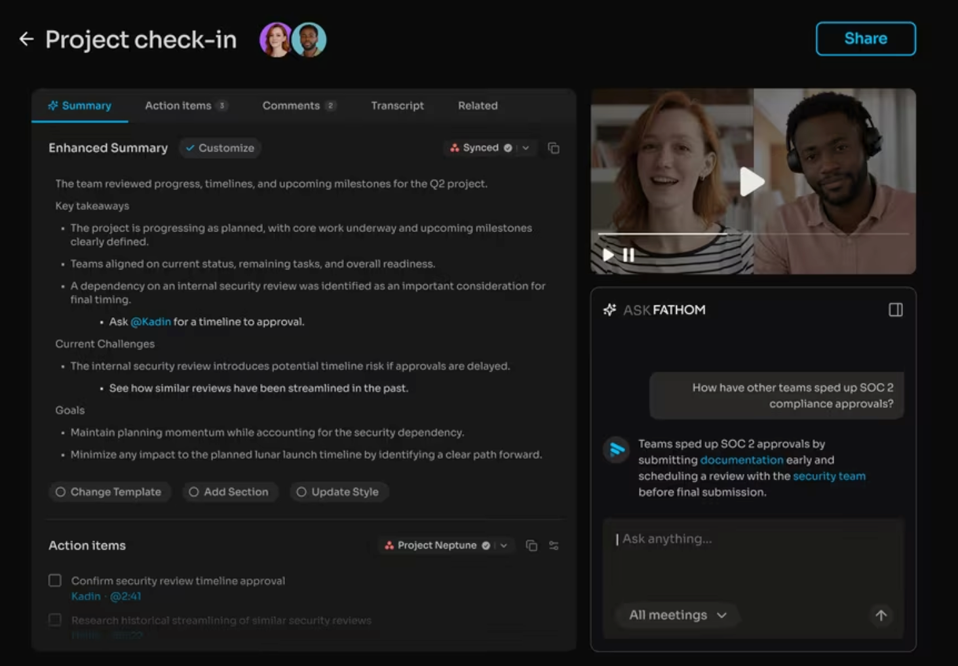Click the Action items section heading
This screenshot has height=666, width=958.
pos(87,545)
